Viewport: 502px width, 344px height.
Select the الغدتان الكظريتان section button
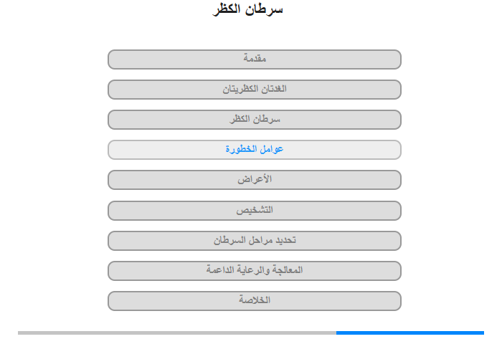pos(254,90)
